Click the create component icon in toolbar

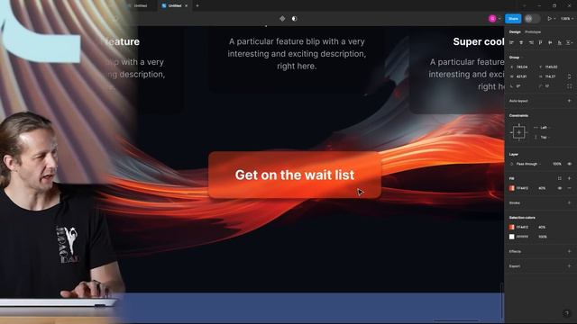click(x=282, y=18)
